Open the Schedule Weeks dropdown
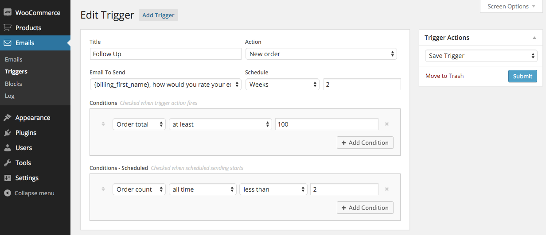546x235 pixels. [x=282, y=85]
